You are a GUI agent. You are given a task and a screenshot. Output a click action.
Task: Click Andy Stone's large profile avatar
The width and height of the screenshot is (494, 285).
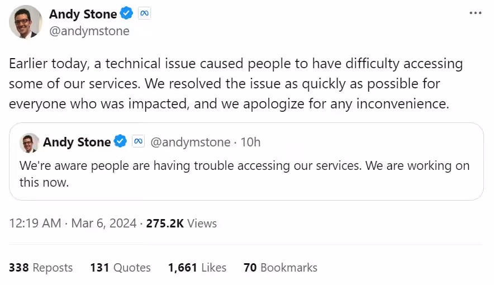[25, 21]
